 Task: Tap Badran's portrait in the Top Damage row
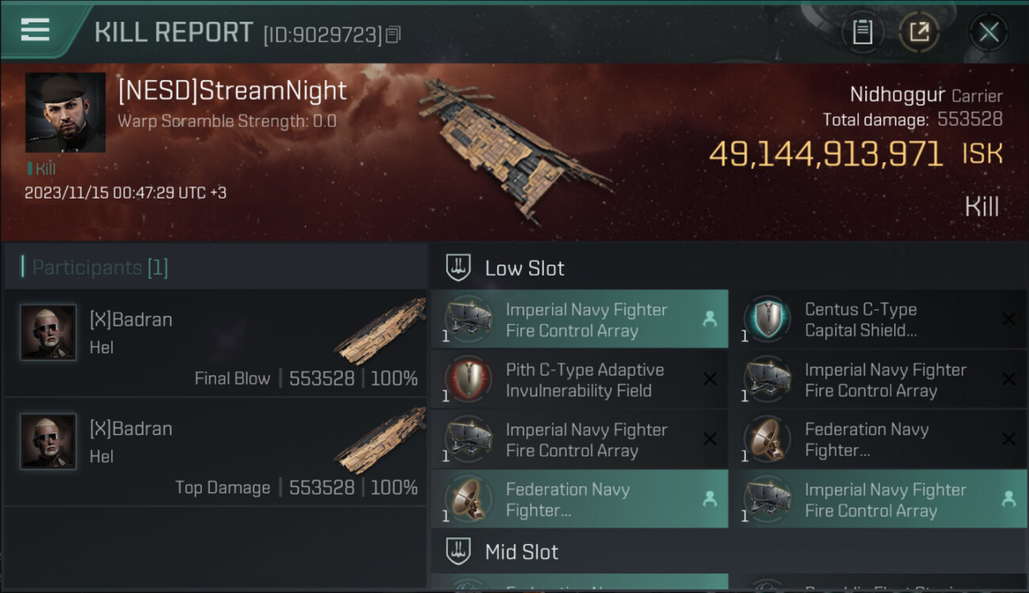(48, 441)
